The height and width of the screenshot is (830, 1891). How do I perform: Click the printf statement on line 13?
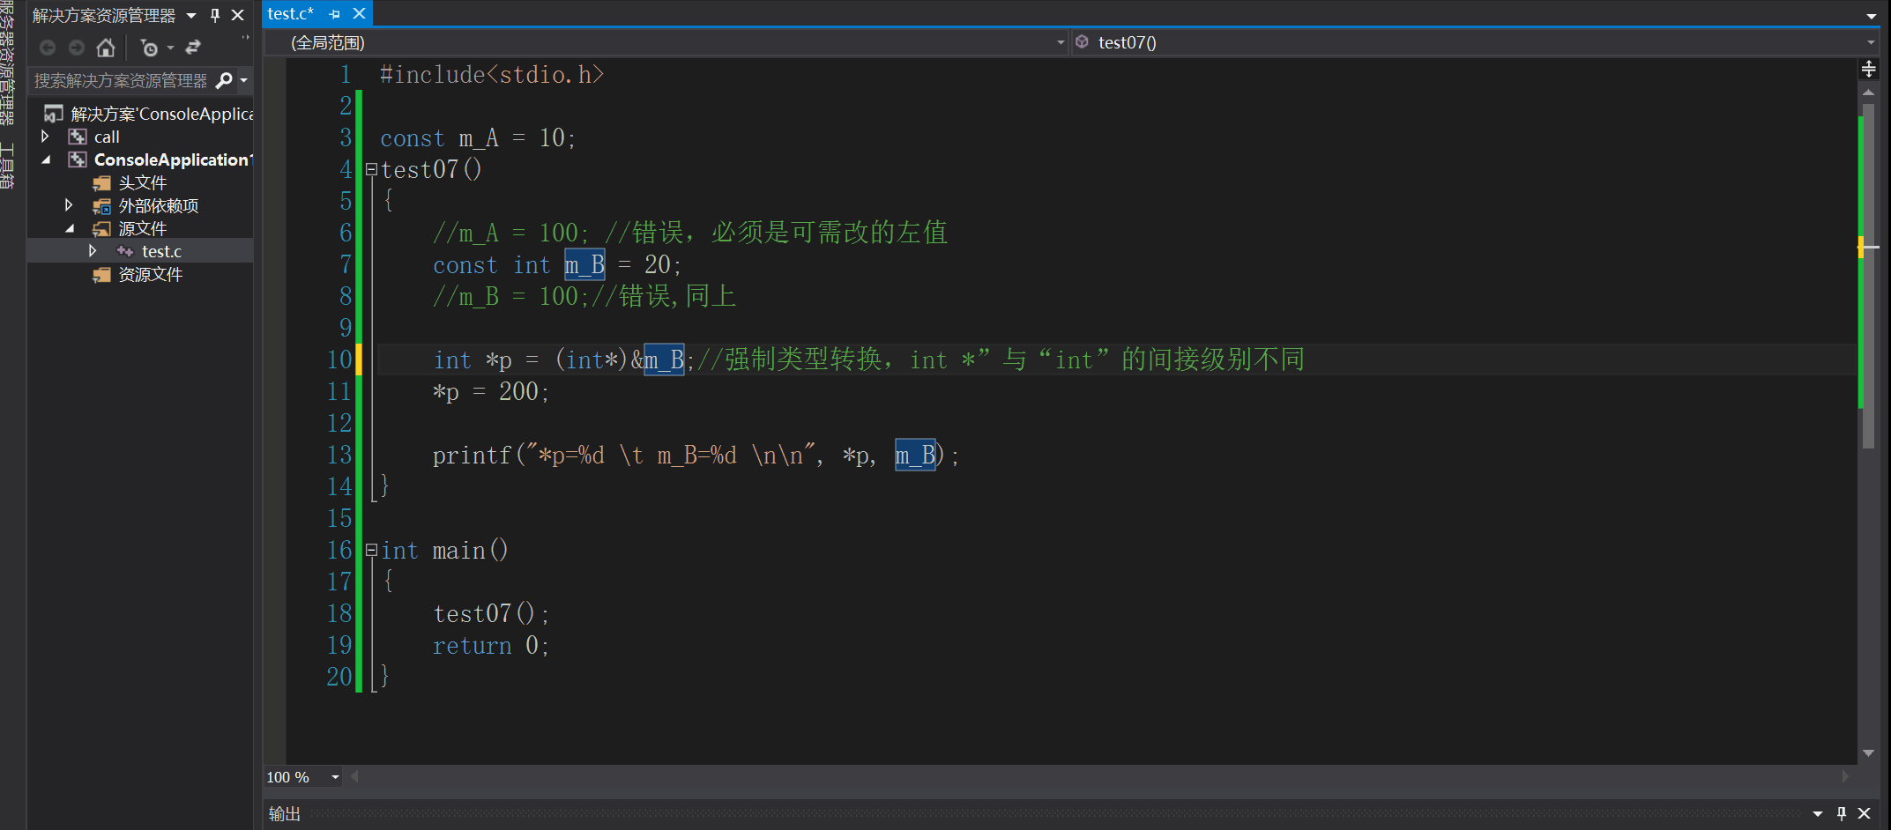coord(696,456)
